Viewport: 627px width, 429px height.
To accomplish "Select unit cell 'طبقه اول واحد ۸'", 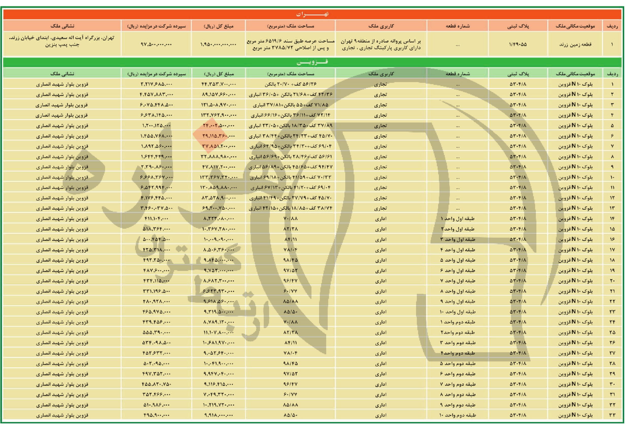I will tap(457, 291).
